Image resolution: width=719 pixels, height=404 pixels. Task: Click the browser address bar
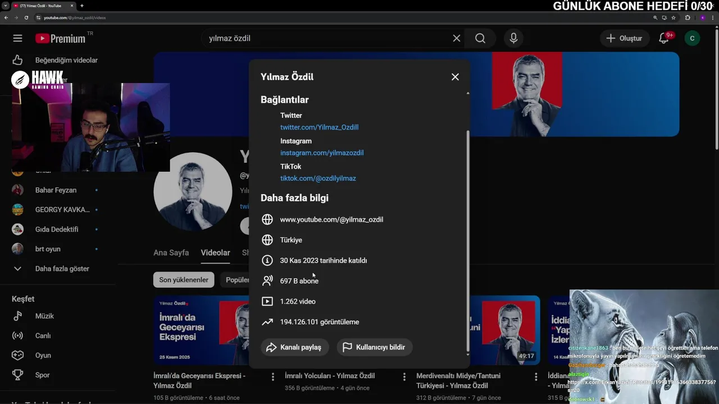pyautogui.click(x=343, y=17)
